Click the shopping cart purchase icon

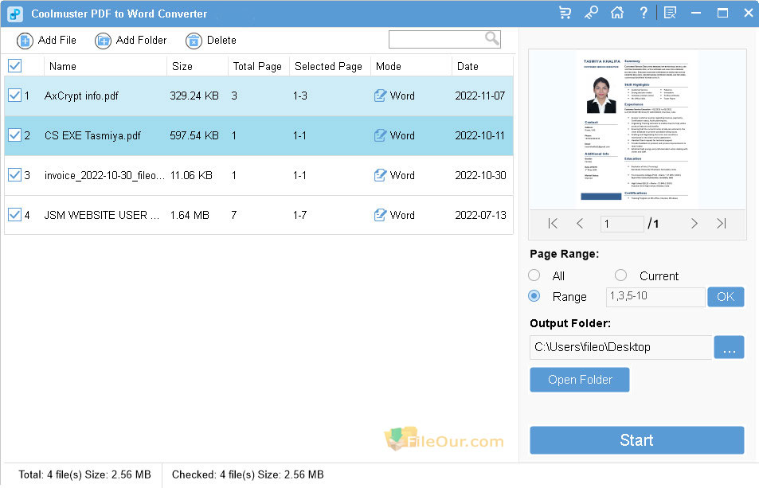coord(565,13)
